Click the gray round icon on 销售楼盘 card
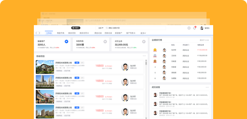247x119 pixels. point(105,42)
